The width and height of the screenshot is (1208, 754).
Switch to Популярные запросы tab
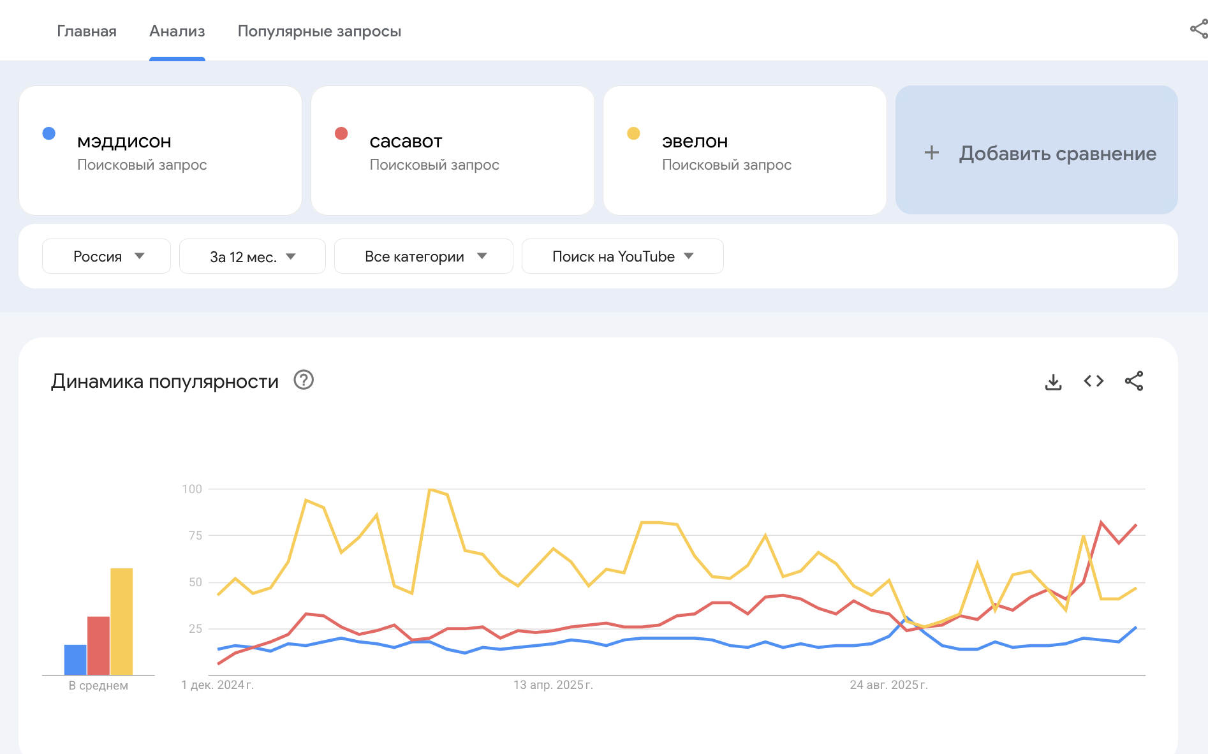click(319, 31)
